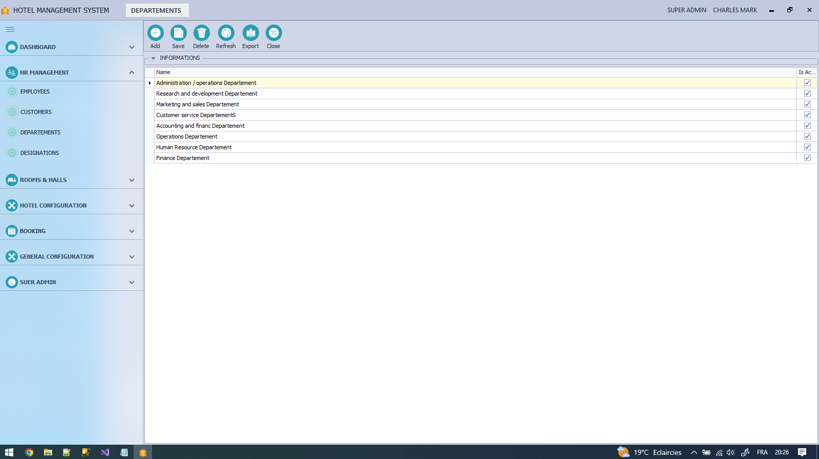
Task: Open Designations in sidebar menu
Action: coord(39,153)
